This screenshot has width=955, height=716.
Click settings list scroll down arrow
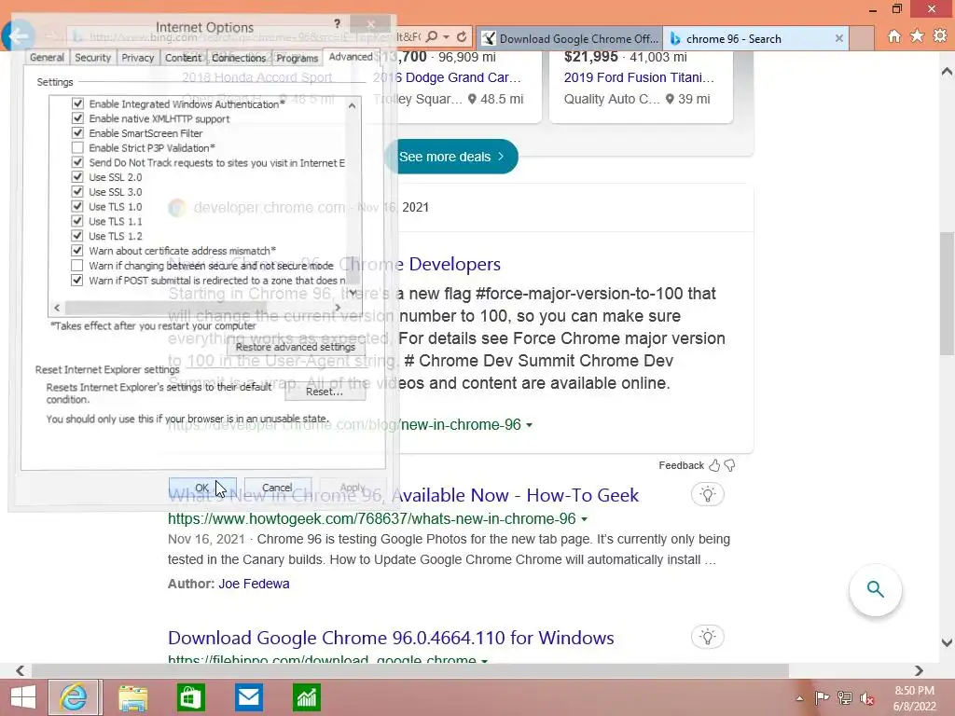[352, 293]
